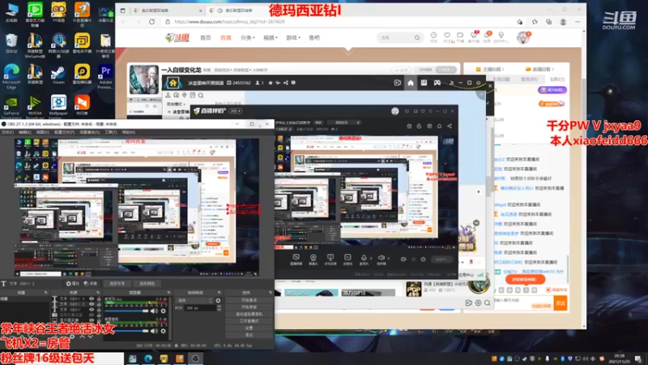Open OBS 视图(V) menu
This screenshot has width=648, height=365.
[43, 132]
